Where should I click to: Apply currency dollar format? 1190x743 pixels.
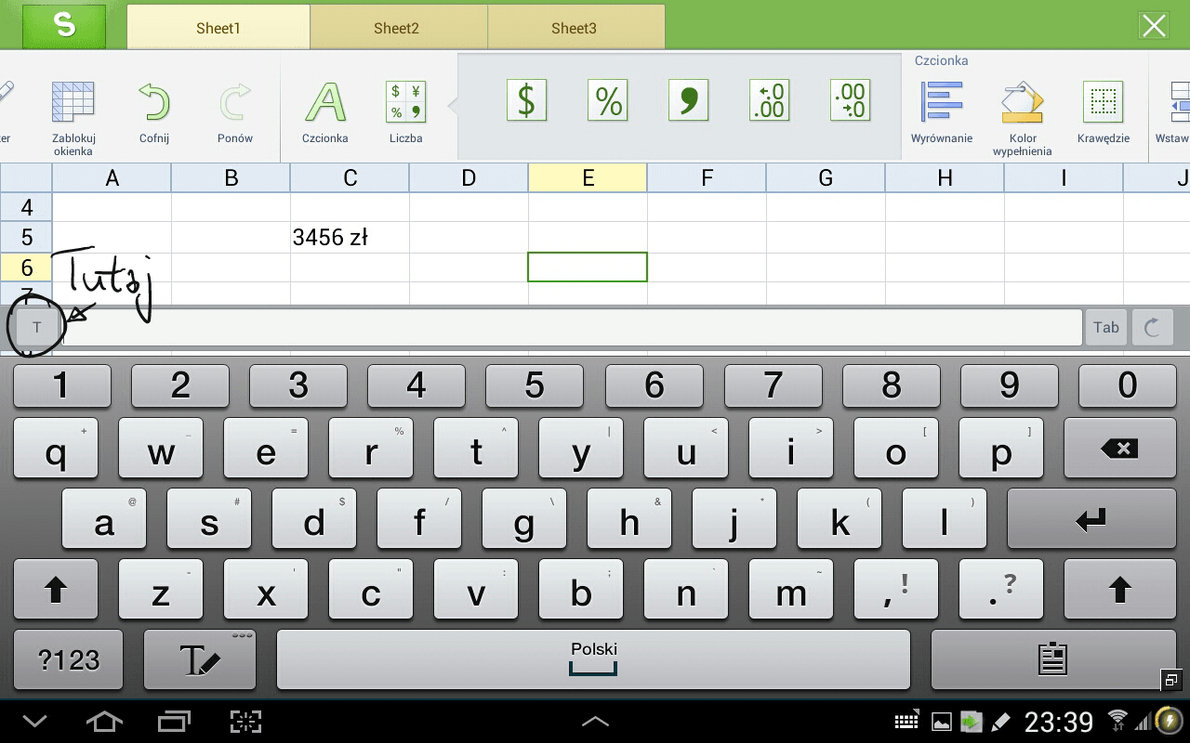point(526,99)
